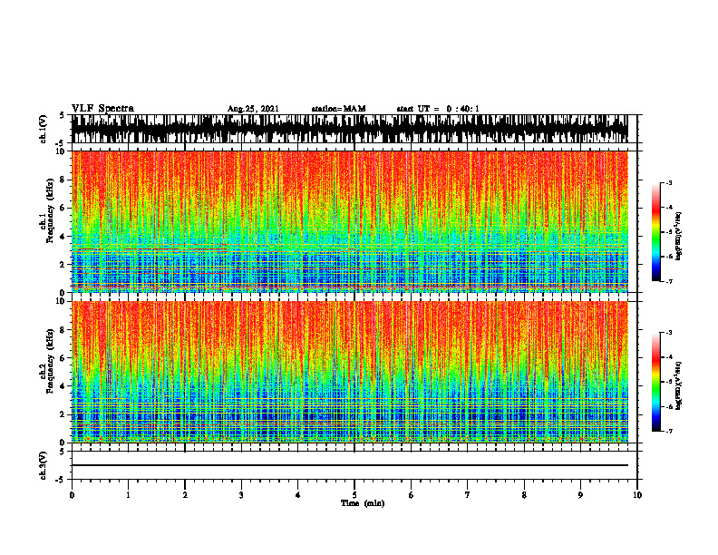Click inside the ch.2 spectrogram panel
Viewport: 718px width, 555px height.
coord(349,372)
